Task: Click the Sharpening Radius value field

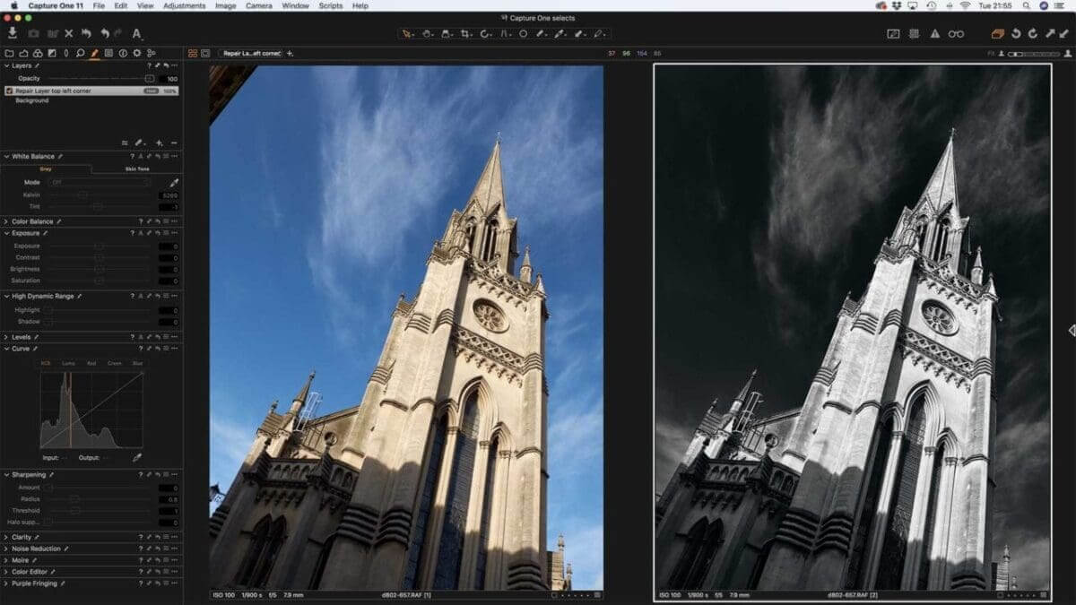Action: click(x=169, y=499)
